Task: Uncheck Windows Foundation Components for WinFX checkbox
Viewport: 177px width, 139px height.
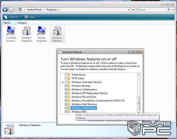Action: [66, 101]
